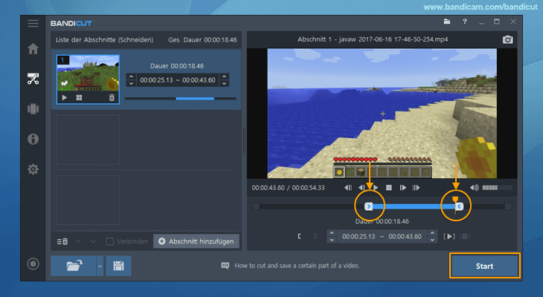543x297 pixels.
Task: Adjust the volume level slider
Action: 498,188
